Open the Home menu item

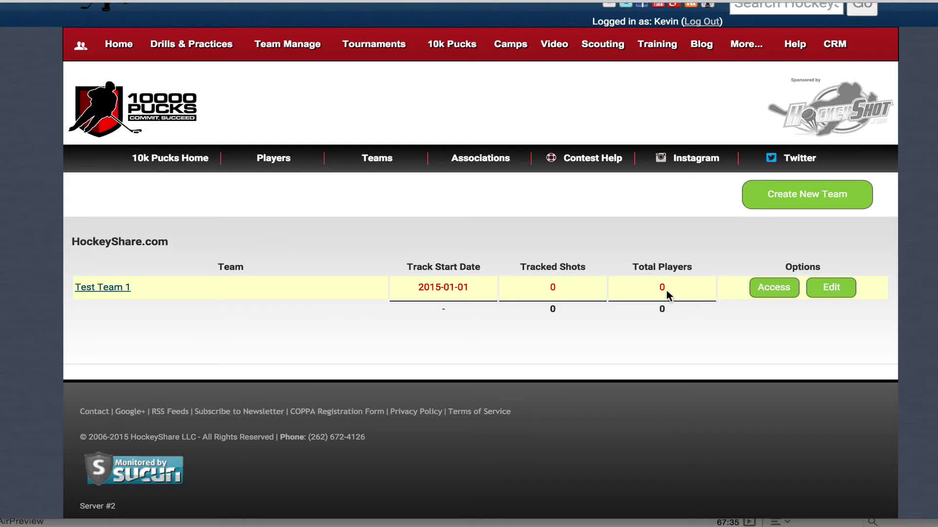119,44
